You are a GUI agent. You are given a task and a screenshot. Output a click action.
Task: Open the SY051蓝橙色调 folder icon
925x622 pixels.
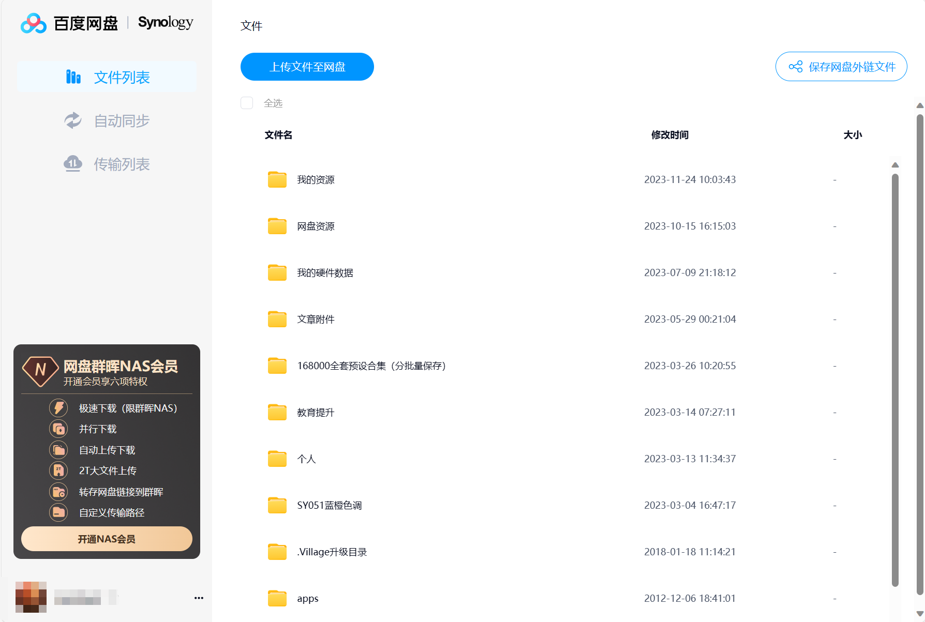[x=277, y=505]
